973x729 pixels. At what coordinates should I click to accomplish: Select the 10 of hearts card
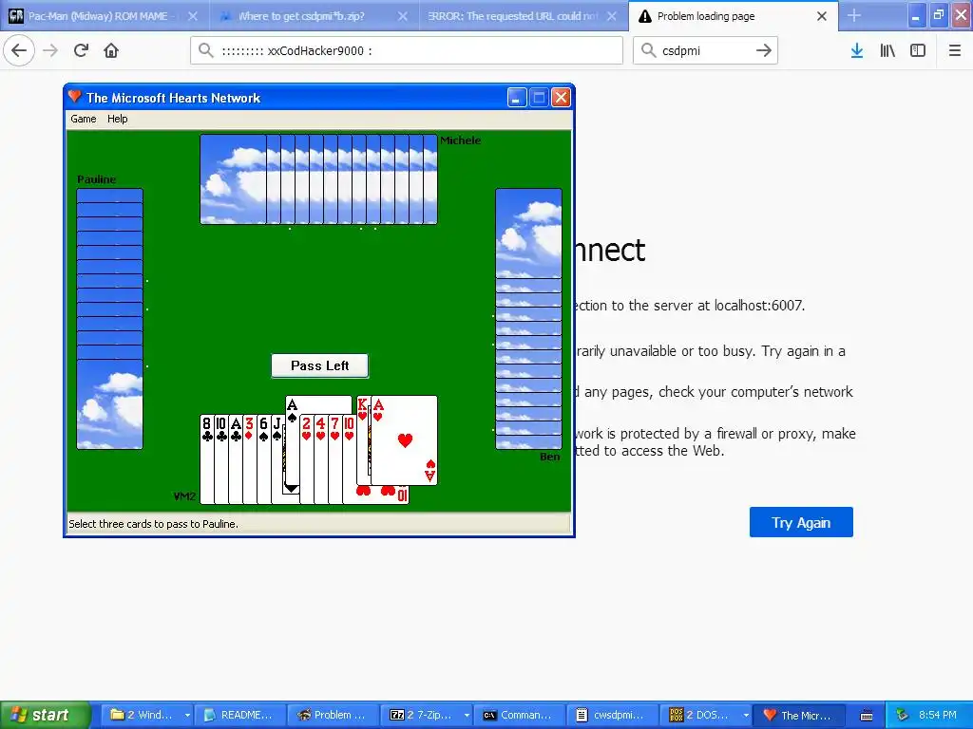349,459
